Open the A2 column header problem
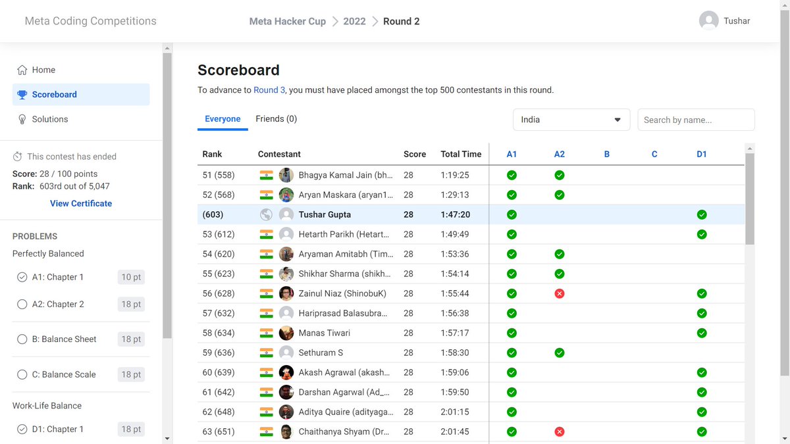 [559, 154]
